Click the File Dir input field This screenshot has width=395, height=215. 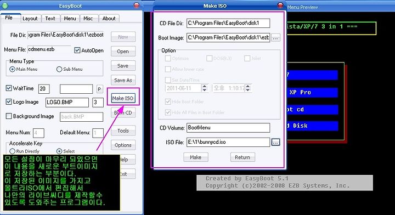pyautogui.click(x=65, y=35)
